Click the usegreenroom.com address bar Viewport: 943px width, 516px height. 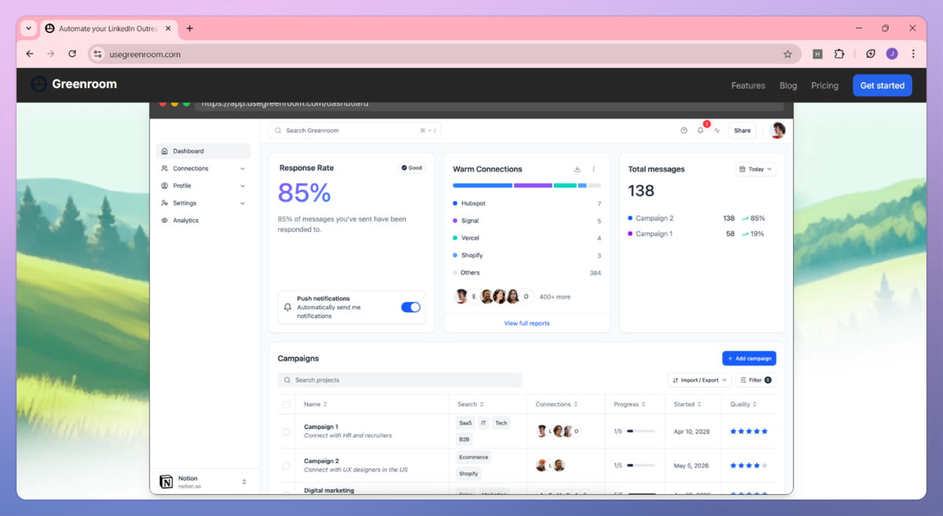pyautogui.click(x=444, y=54)
